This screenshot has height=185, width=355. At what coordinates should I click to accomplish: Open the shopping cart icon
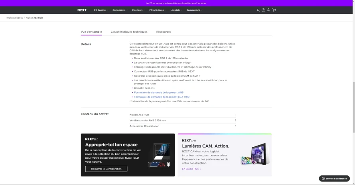coord(274,10)
